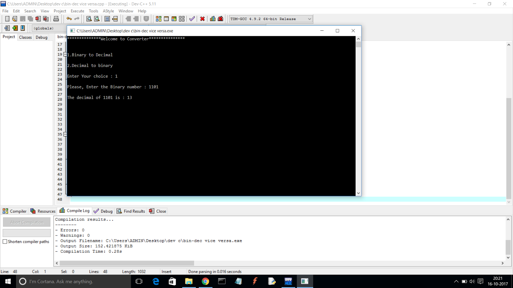Select the Compile icon in the toolbar

point(158,19)
